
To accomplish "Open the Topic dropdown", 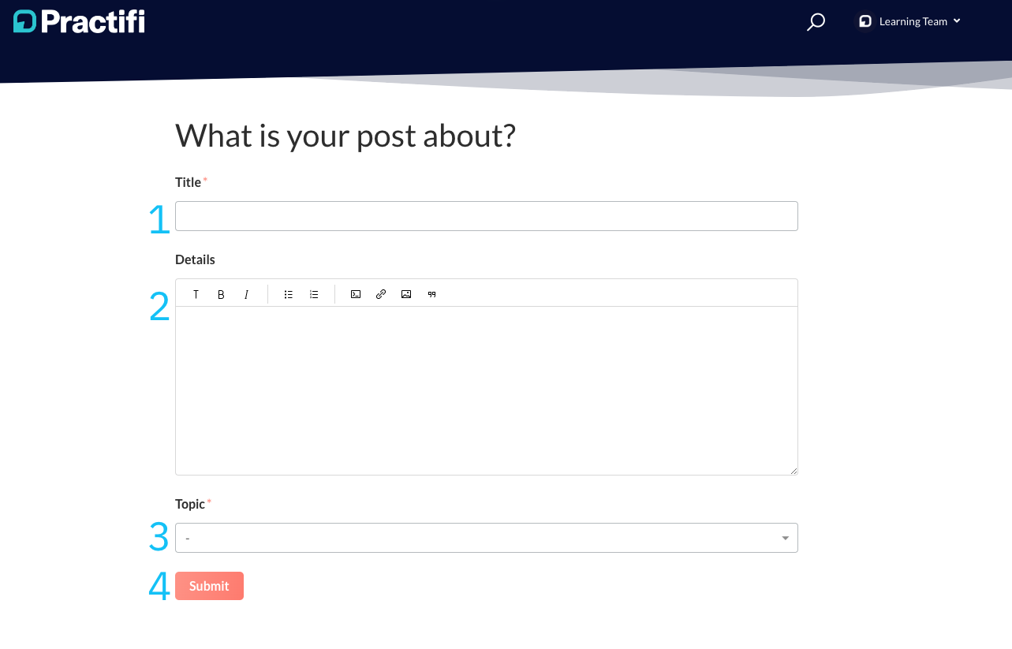I will pos(486,538).
